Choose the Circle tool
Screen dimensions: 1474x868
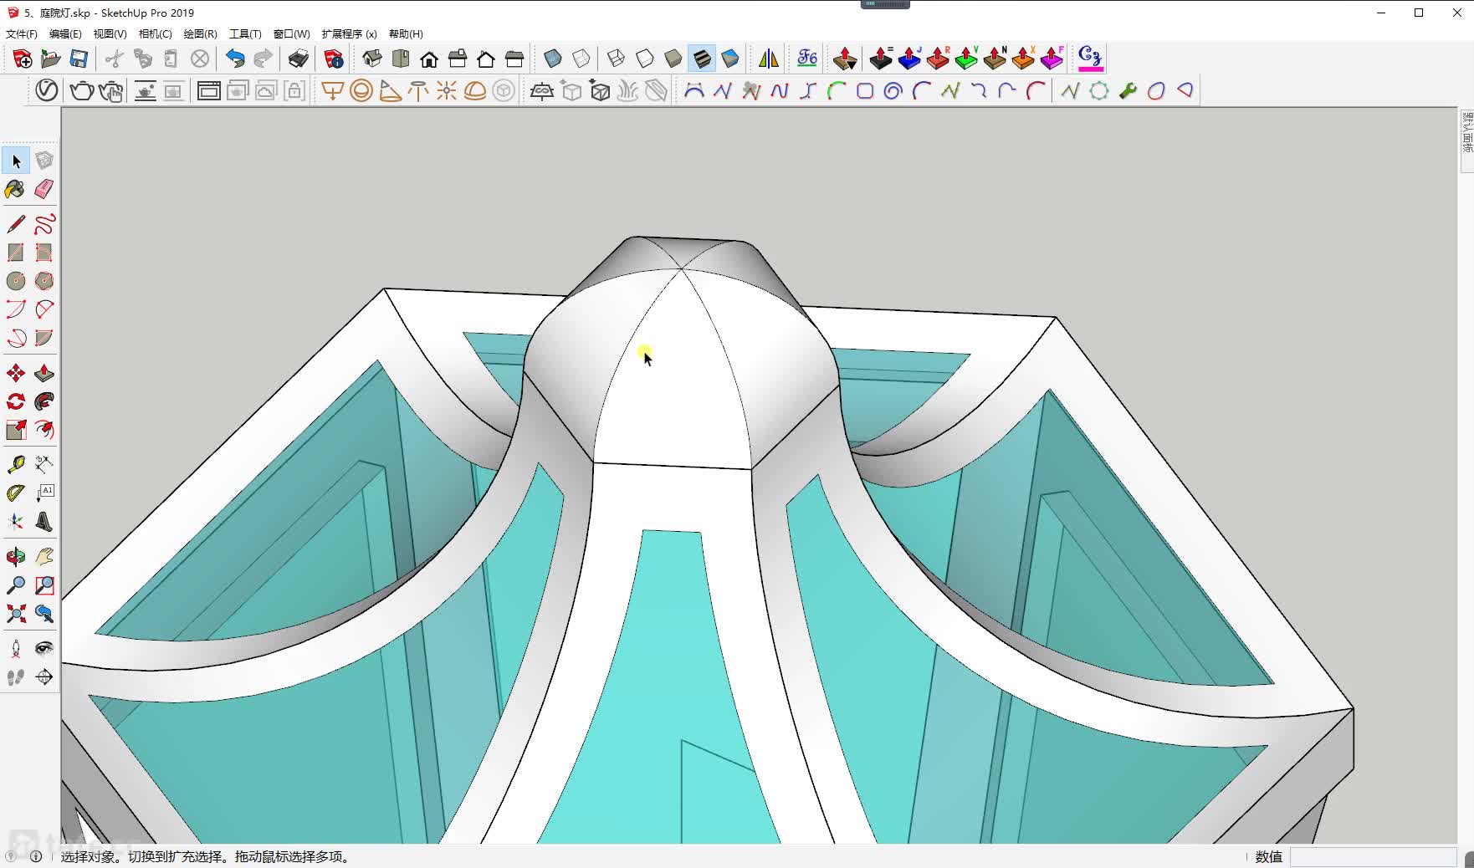(x=15, y=281)
